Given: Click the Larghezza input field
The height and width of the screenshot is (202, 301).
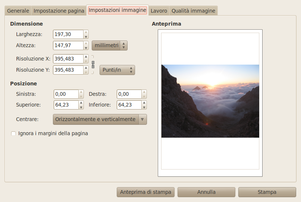Looking at the screenshot, I should (x=68, y=35).
